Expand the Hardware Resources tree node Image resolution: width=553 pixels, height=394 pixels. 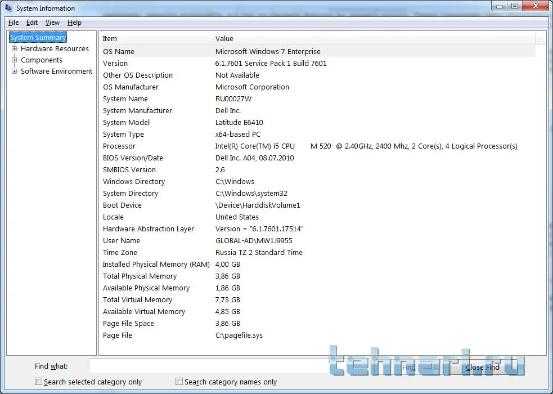(15, 49)
